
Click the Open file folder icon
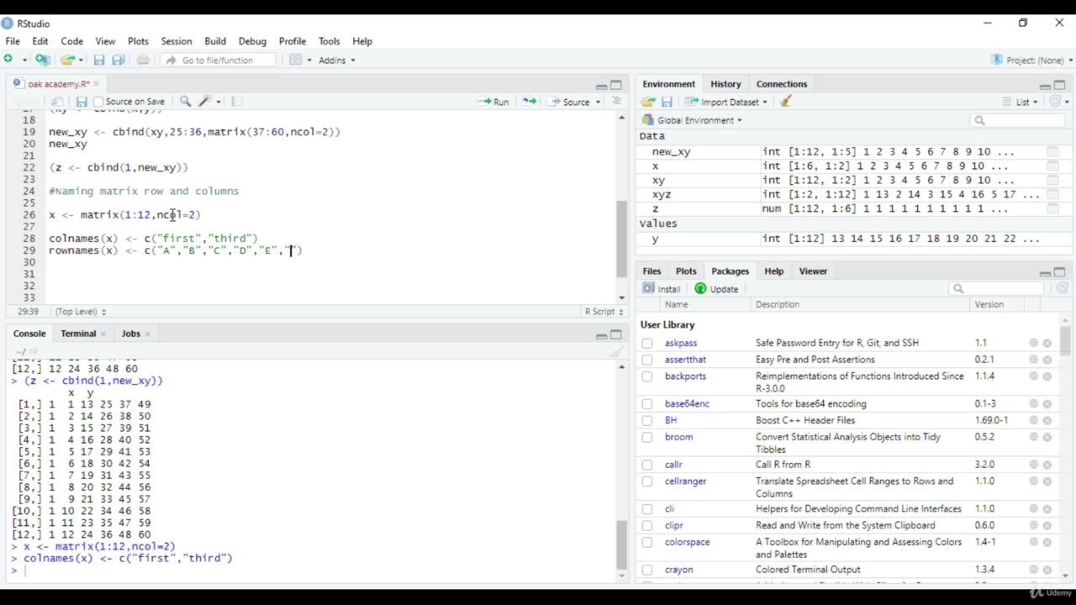pyautogui.click(x=67, y=60)
